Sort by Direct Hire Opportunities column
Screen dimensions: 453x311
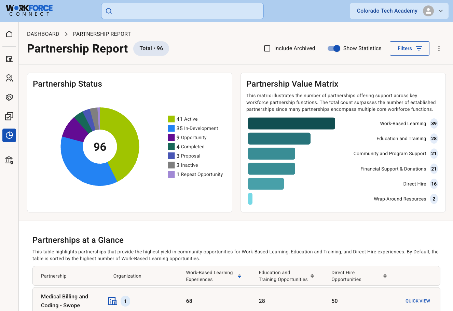tap(385, 276)
